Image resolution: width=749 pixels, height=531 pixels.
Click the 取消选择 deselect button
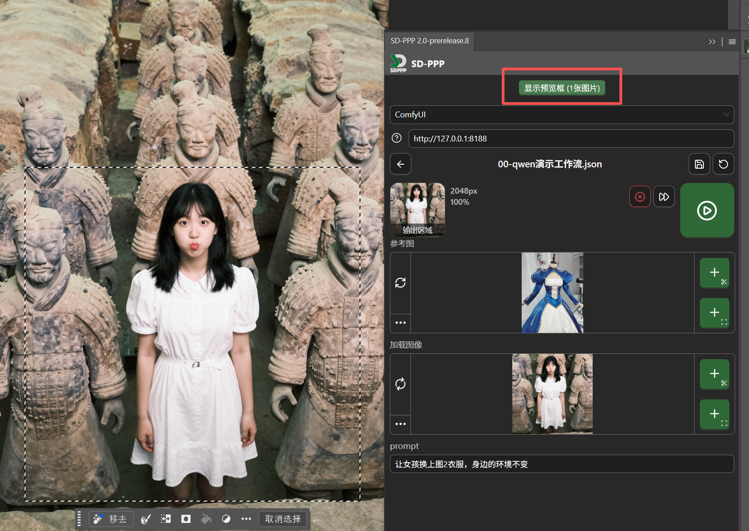click(283, 519)
